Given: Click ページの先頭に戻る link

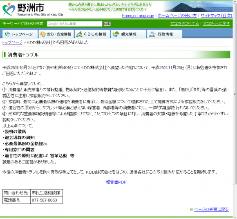Looking at the screenshot, I should pyautogui.click(x=211, y=210).
